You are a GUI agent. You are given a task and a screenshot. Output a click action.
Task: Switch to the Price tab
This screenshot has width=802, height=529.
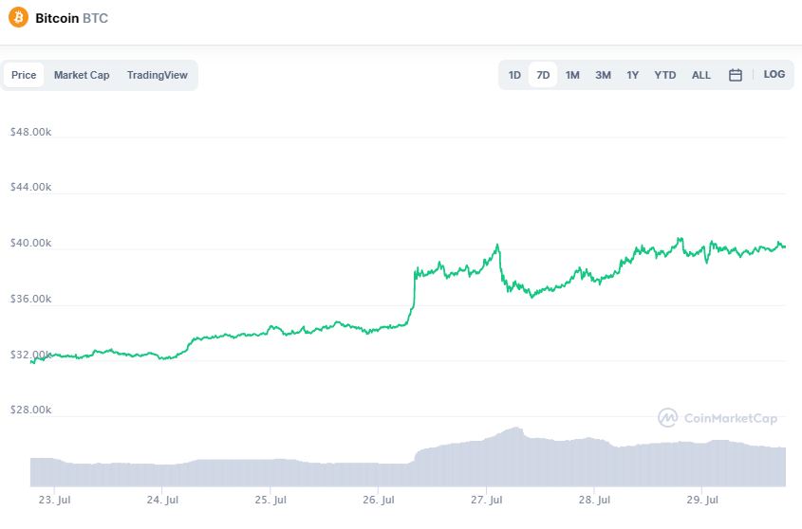24,75
